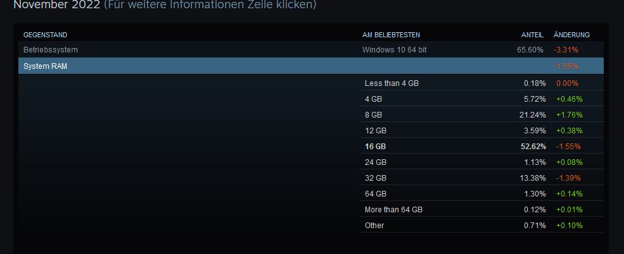
Task: Select the Other RAM row
Action: click(481, 225)
